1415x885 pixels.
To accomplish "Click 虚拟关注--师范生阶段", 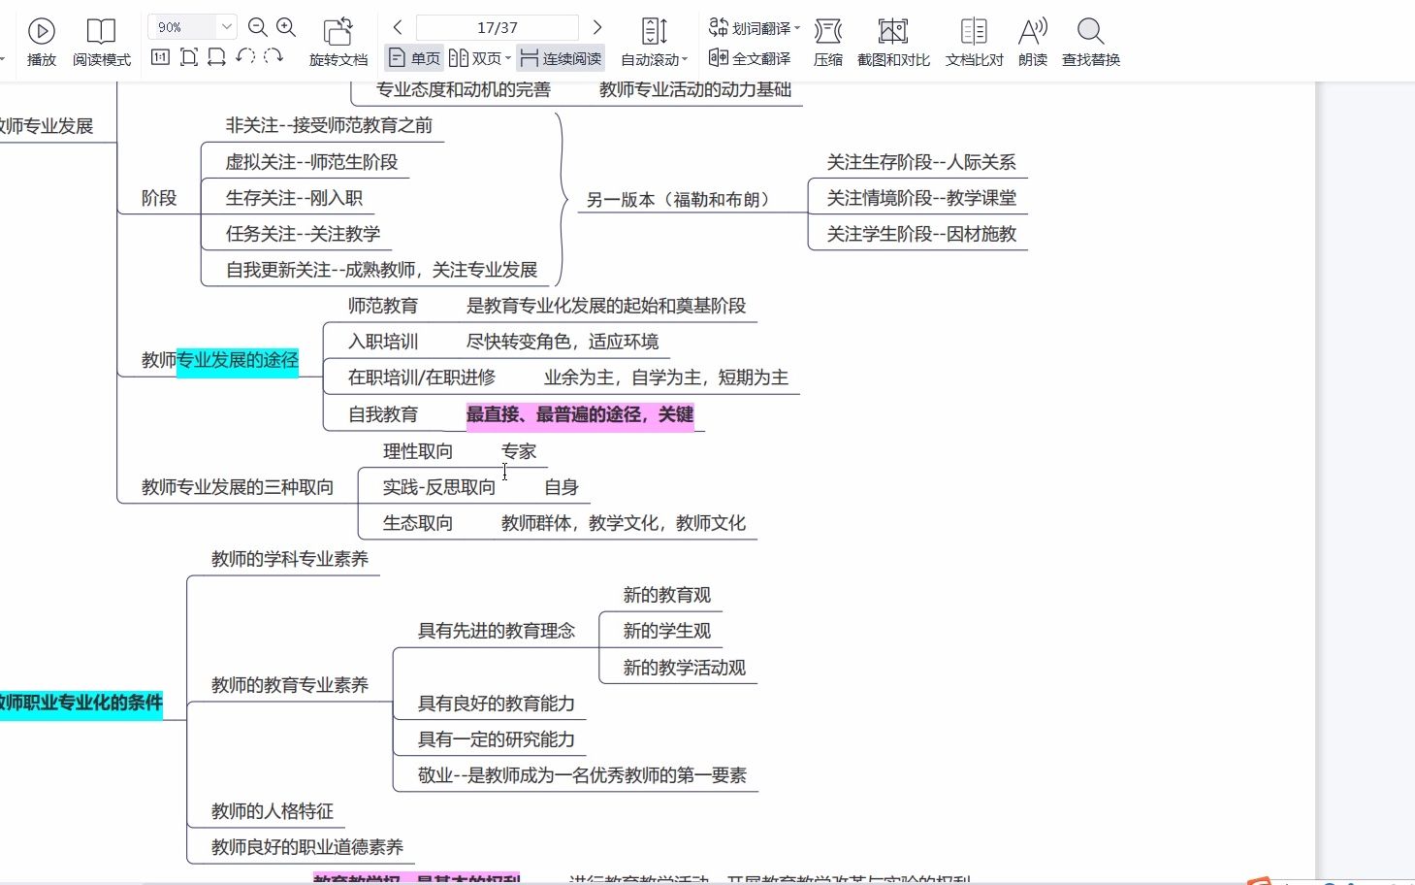I will [311, 162].
